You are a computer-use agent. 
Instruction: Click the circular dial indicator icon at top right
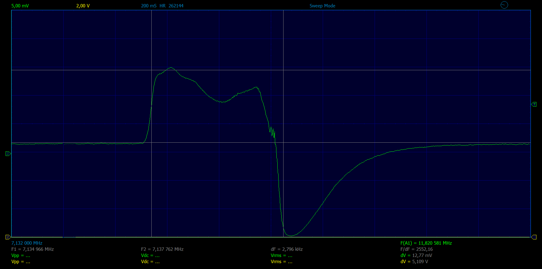(504, 5)
